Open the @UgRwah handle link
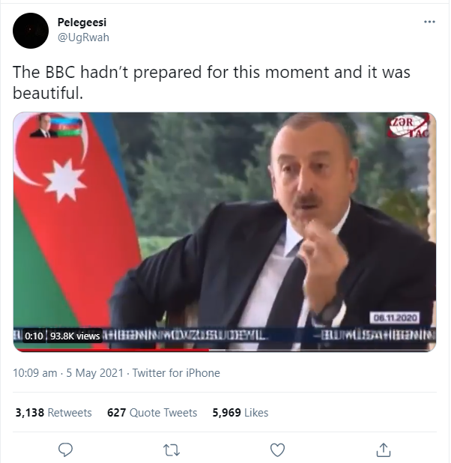 pyautogui.click(x=83, y=37)
